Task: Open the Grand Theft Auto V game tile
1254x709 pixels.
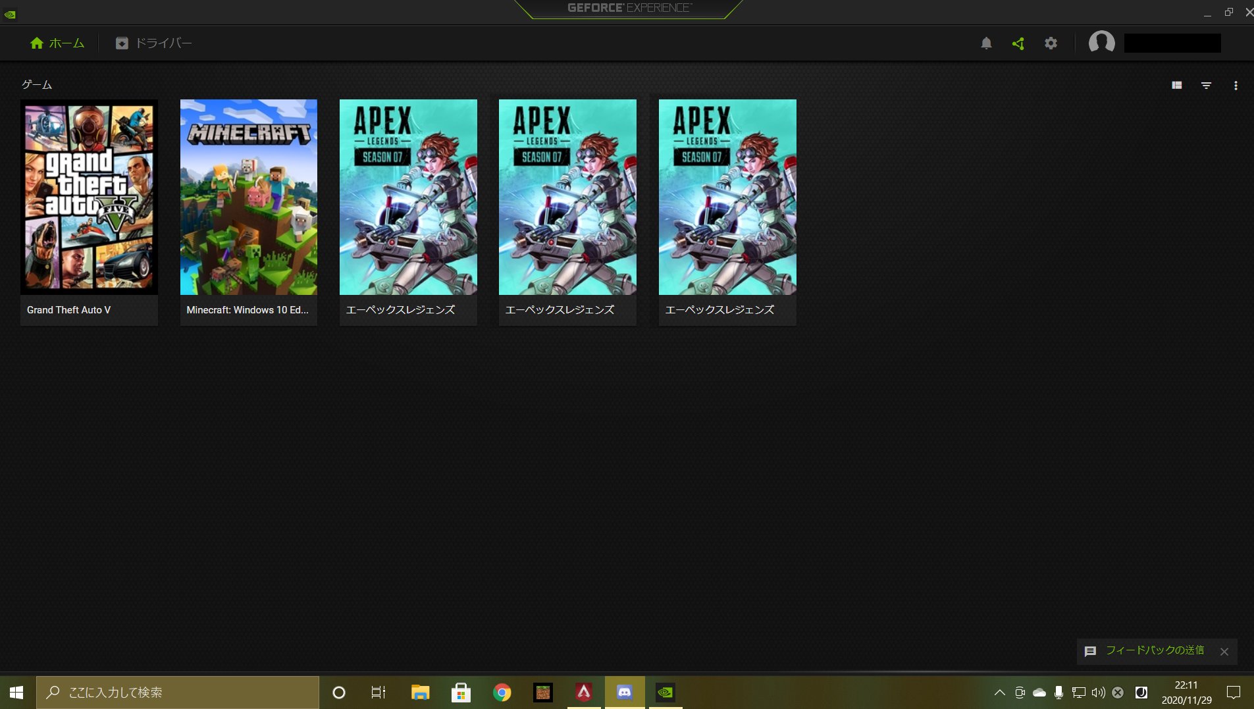Action: point(89,197)
